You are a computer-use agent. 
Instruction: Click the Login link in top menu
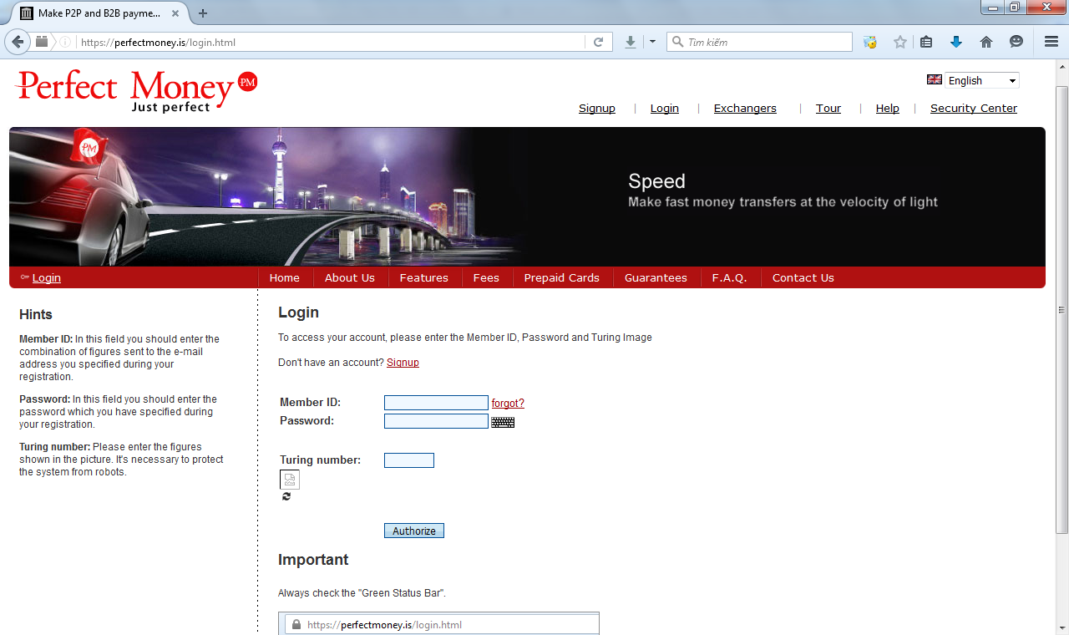coord(665,109)
